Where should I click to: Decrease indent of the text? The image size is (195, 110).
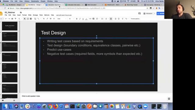[115, 19]
